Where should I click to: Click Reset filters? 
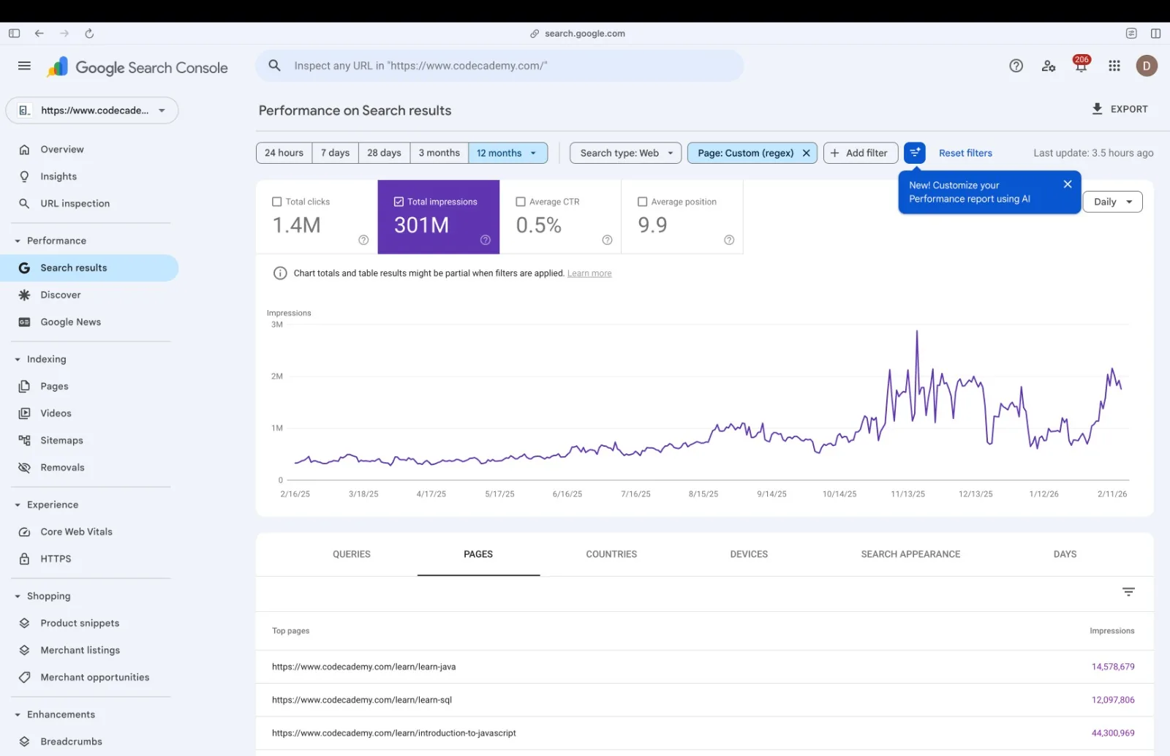tap(965, 153)
